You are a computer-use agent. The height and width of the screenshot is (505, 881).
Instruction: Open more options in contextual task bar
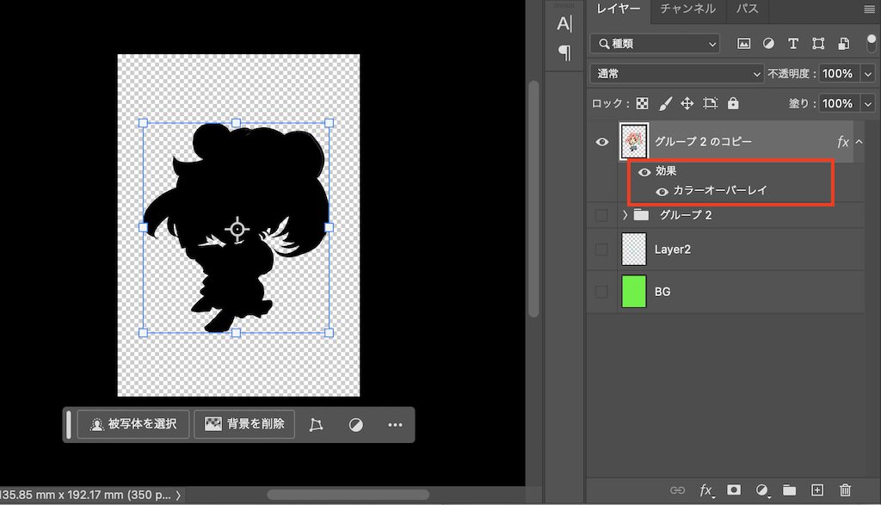pos(395,425)
